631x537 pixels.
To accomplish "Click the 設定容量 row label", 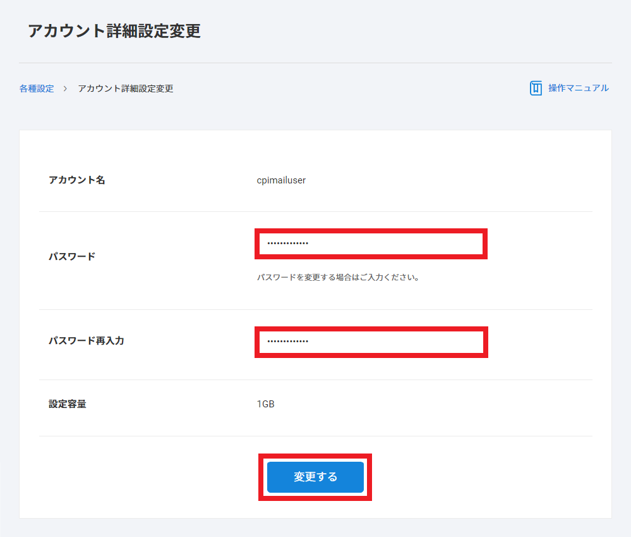I will coord(68,404).
